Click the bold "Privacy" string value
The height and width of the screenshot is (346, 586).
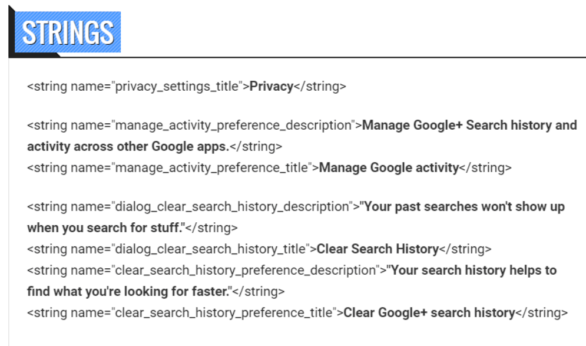pyautogui.click(x=271, y=87)
